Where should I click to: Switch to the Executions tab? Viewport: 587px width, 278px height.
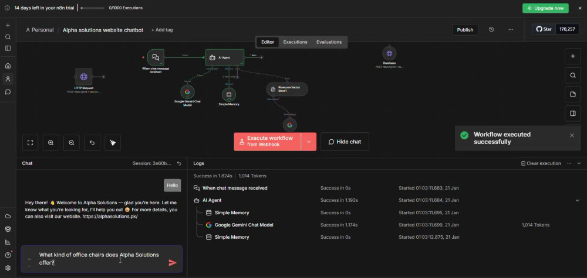coord(295,42)
